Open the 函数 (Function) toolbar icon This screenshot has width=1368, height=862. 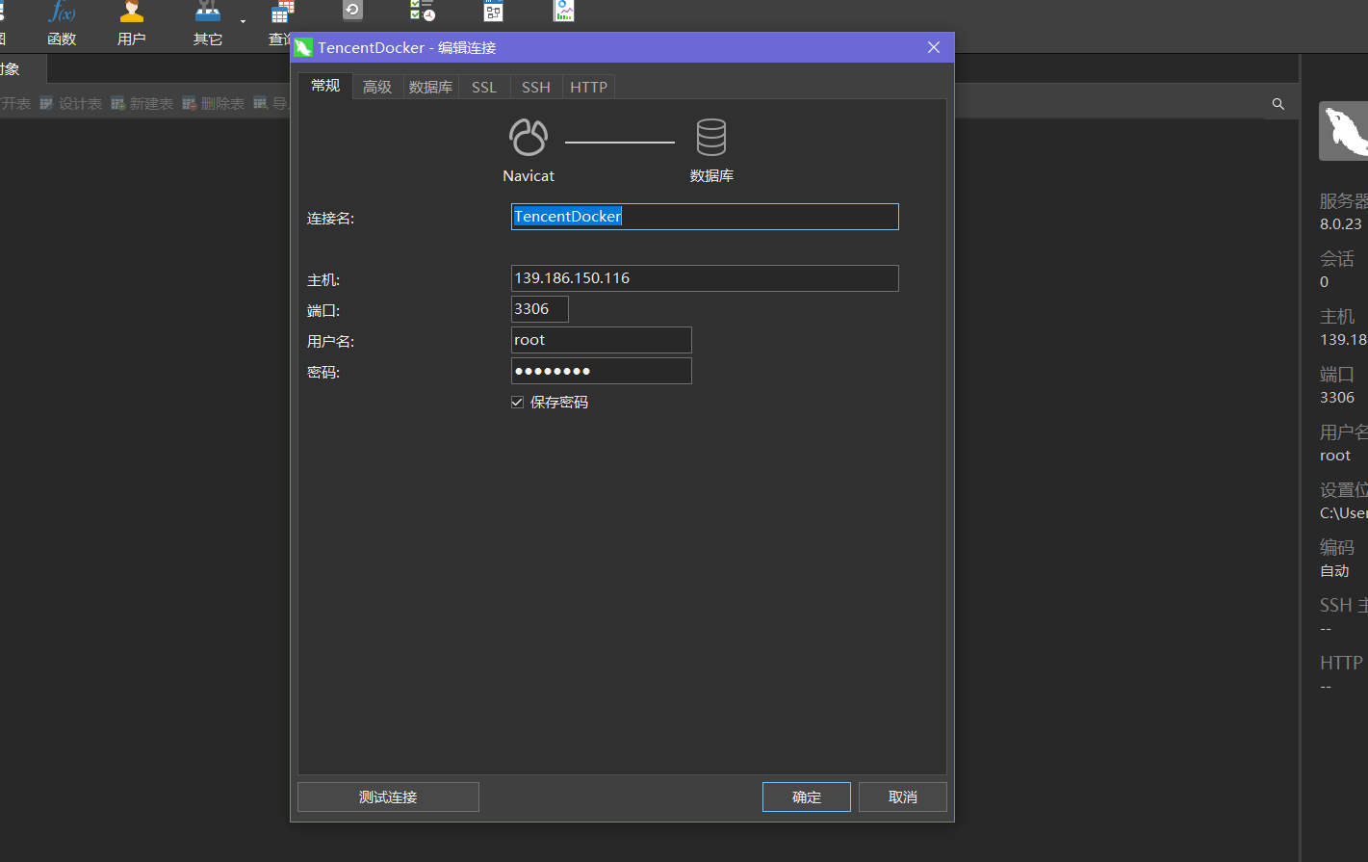[62, 24]
